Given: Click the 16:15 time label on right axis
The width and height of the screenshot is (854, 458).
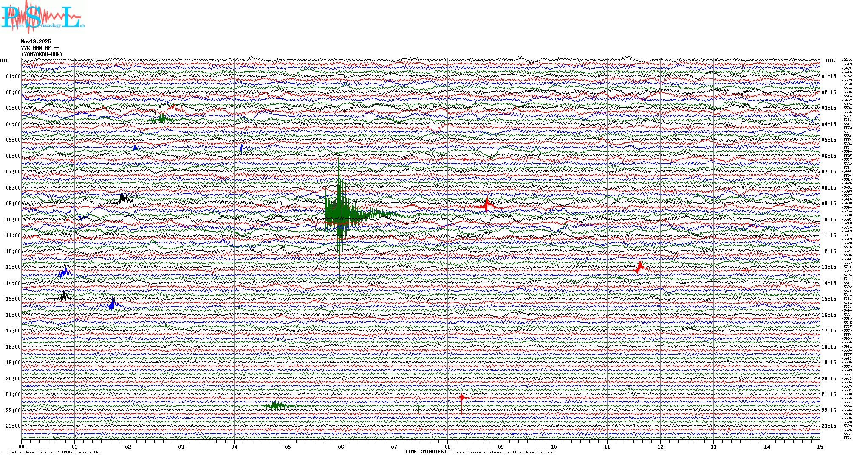Looking at the screenshot, I should 829,315.
